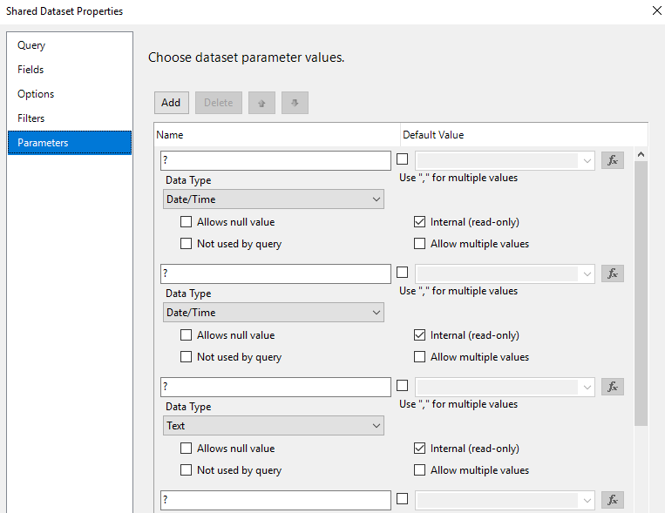Move parameter down with the down arrow
This screenshot has height=513, width=665.
(x=295, y=103)
